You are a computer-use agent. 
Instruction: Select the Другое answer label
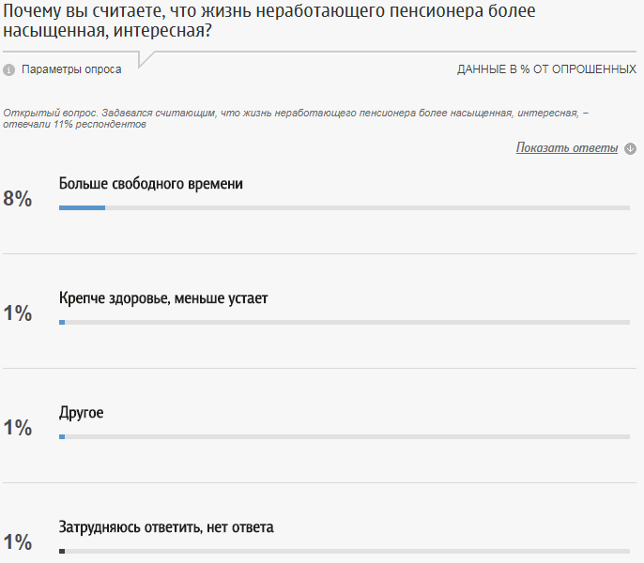[x=81, y=413]
